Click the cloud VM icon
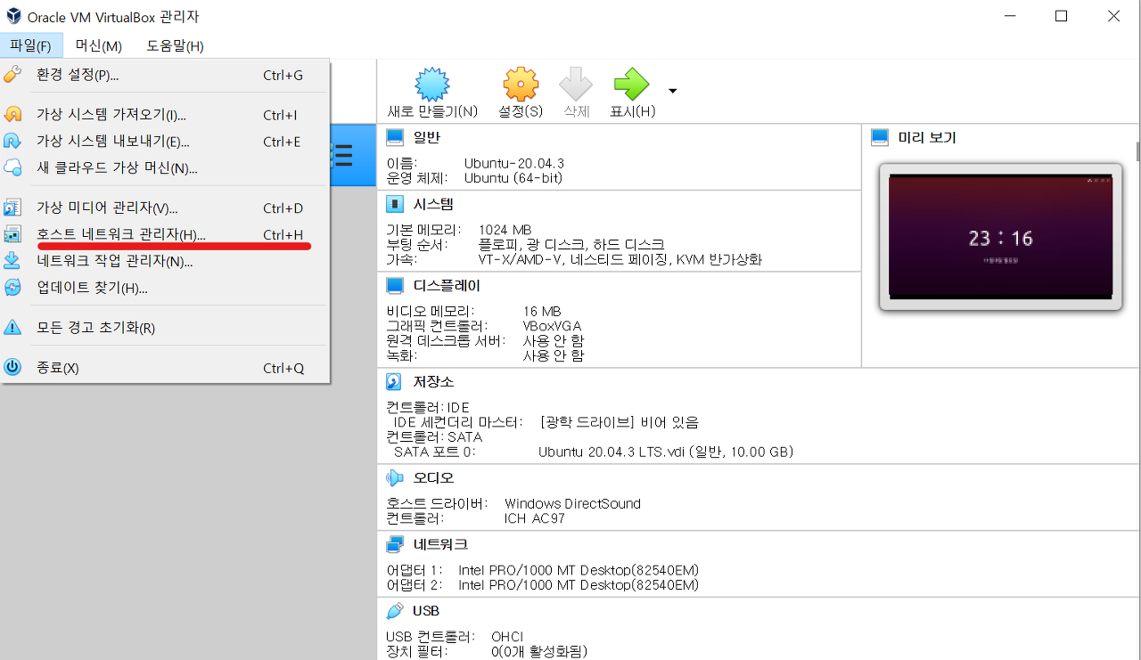 tap(12, 167)
